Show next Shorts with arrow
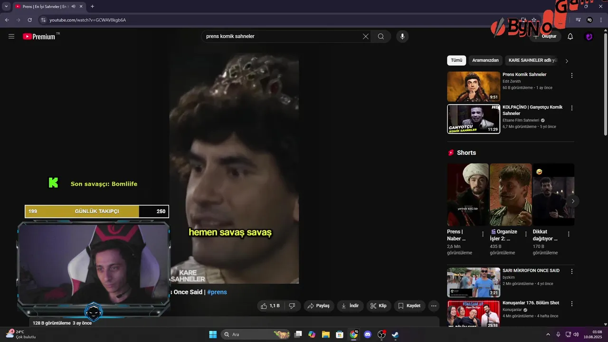 [573, 201]
